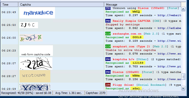Click the PNG badge next to 'Unknown using Discuz'
Image resolution: width=189 pixels, height=98 pixels.
point(108,8)
